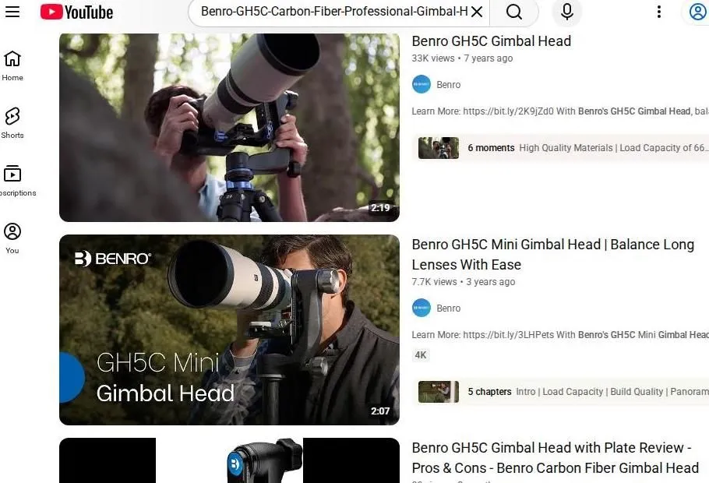709x483 pixels.
Task: Open Shorts from the sidebar
Action: click(12, 123)
